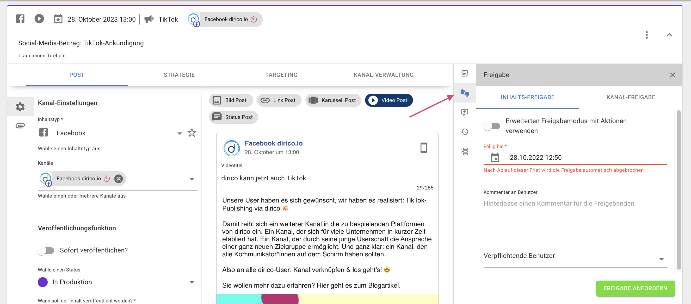The width and height of the screenshot is (691, 304).
Task: Open the history clock sidebar icon
Action: pyautogui.click(x=465, y=131)
